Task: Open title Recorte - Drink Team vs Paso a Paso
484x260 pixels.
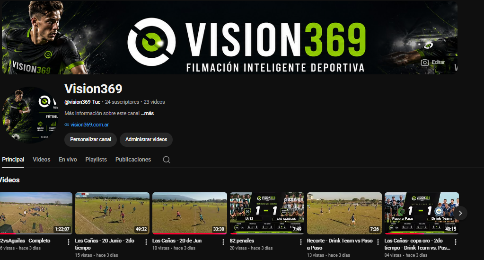Action: pos(340,244)
